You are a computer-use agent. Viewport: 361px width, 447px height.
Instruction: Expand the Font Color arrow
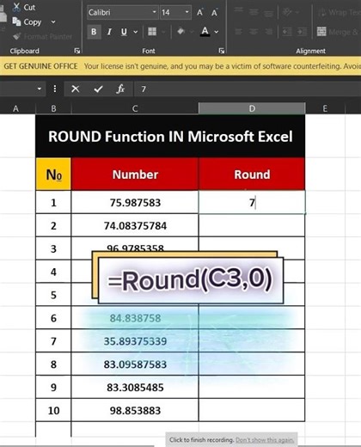217,32
